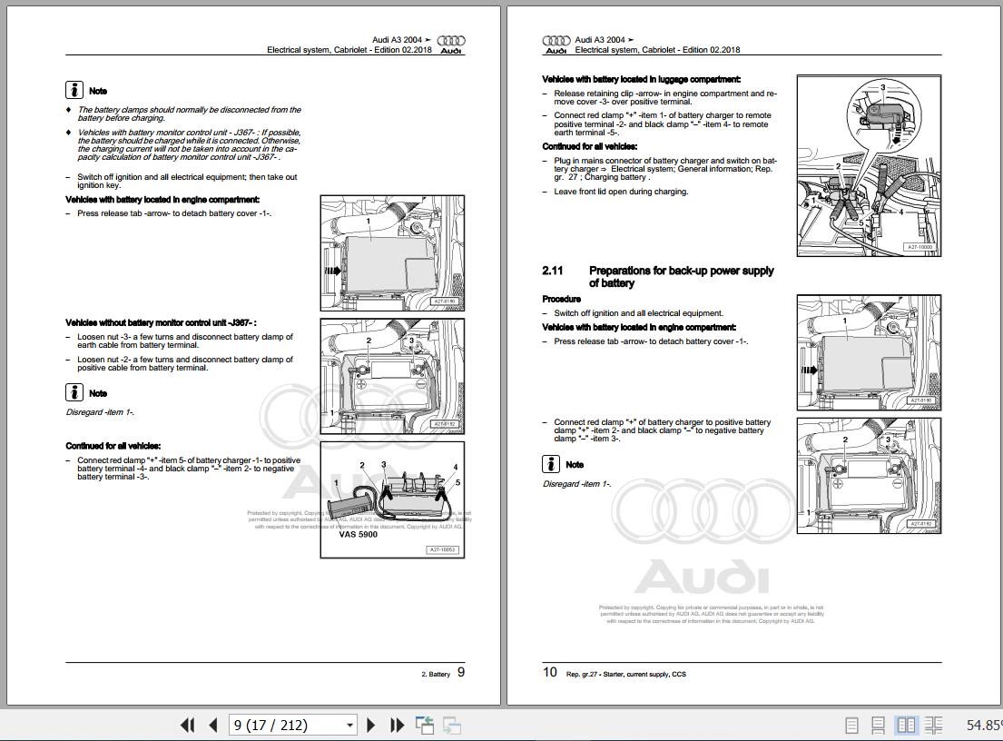Go to the next page
The image size is (1003, 741).
pyautogui.click(x=370, y=725)
